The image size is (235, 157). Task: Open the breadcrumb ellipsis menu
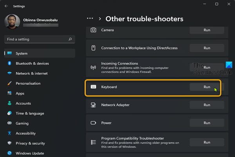(90, 18)
